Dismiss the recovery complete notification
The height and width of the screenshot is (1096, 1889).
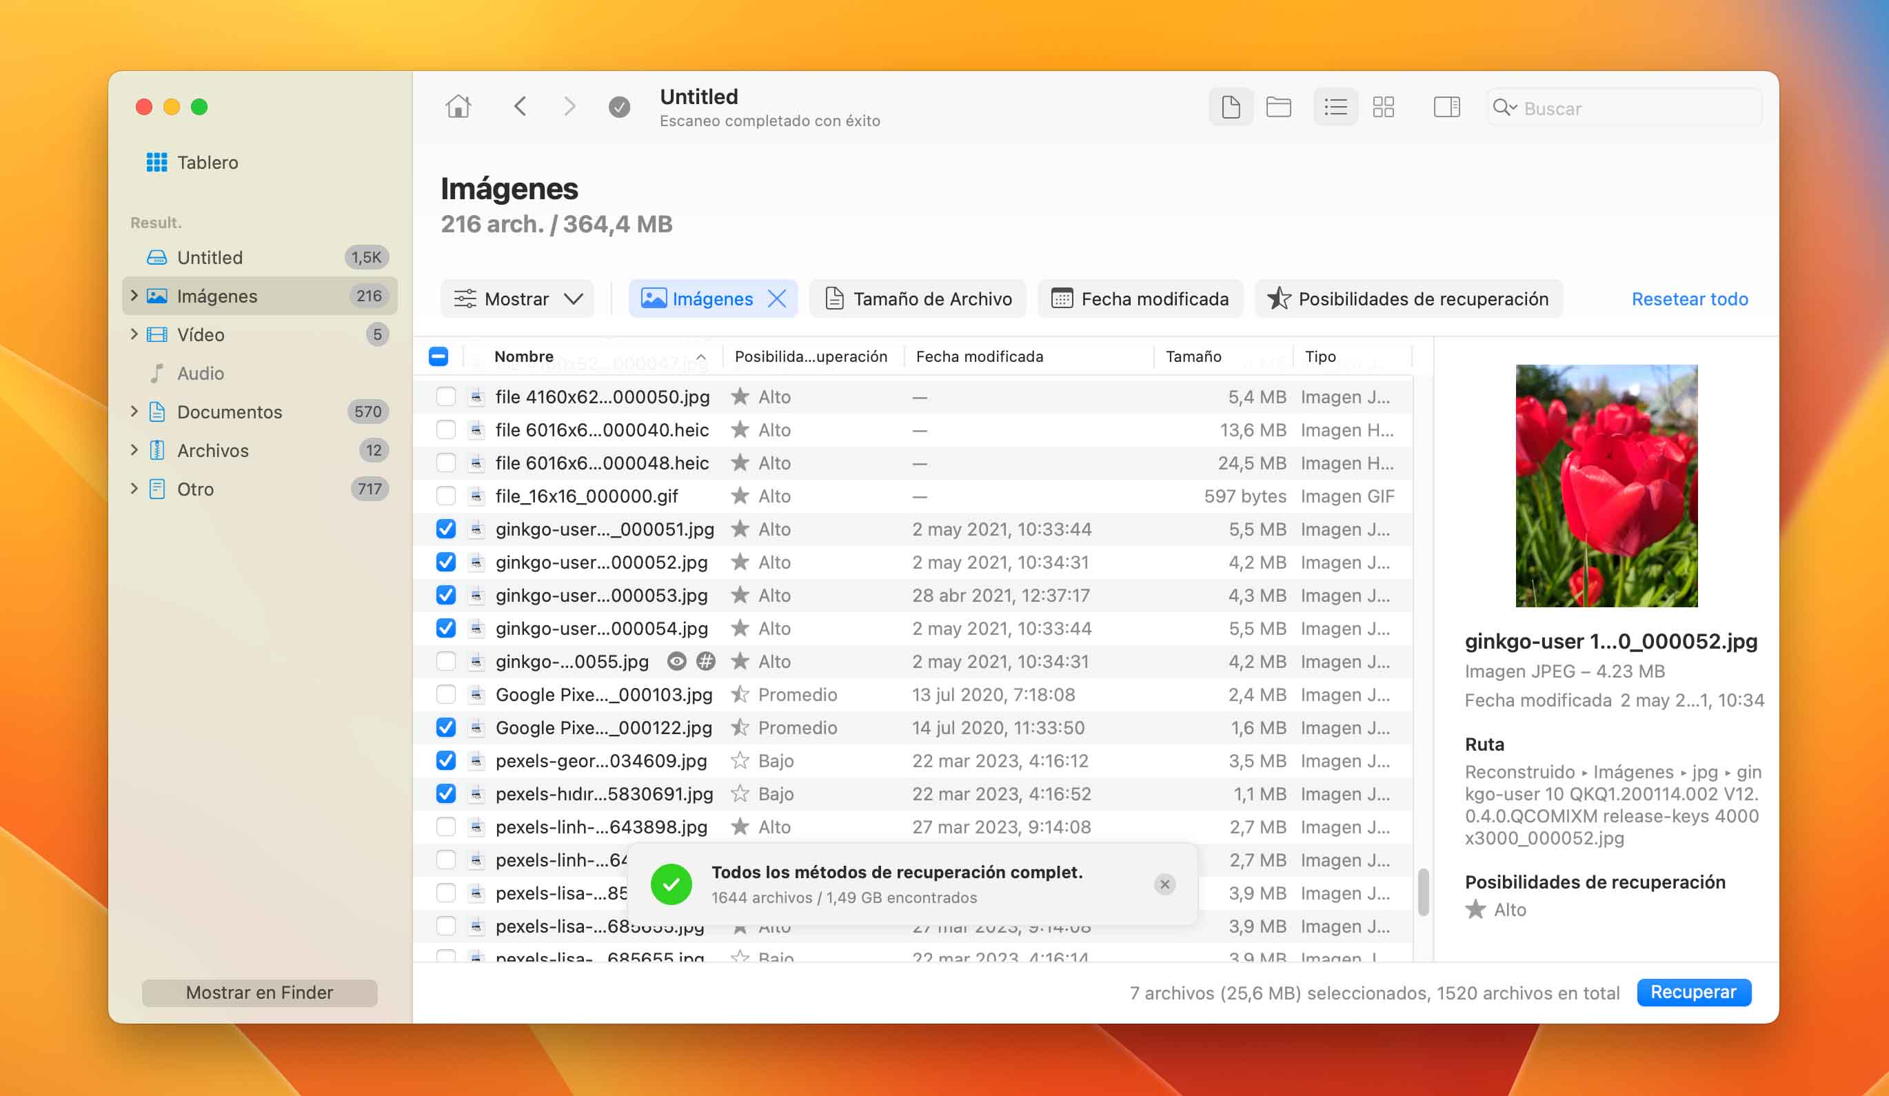click(1164, 884)
